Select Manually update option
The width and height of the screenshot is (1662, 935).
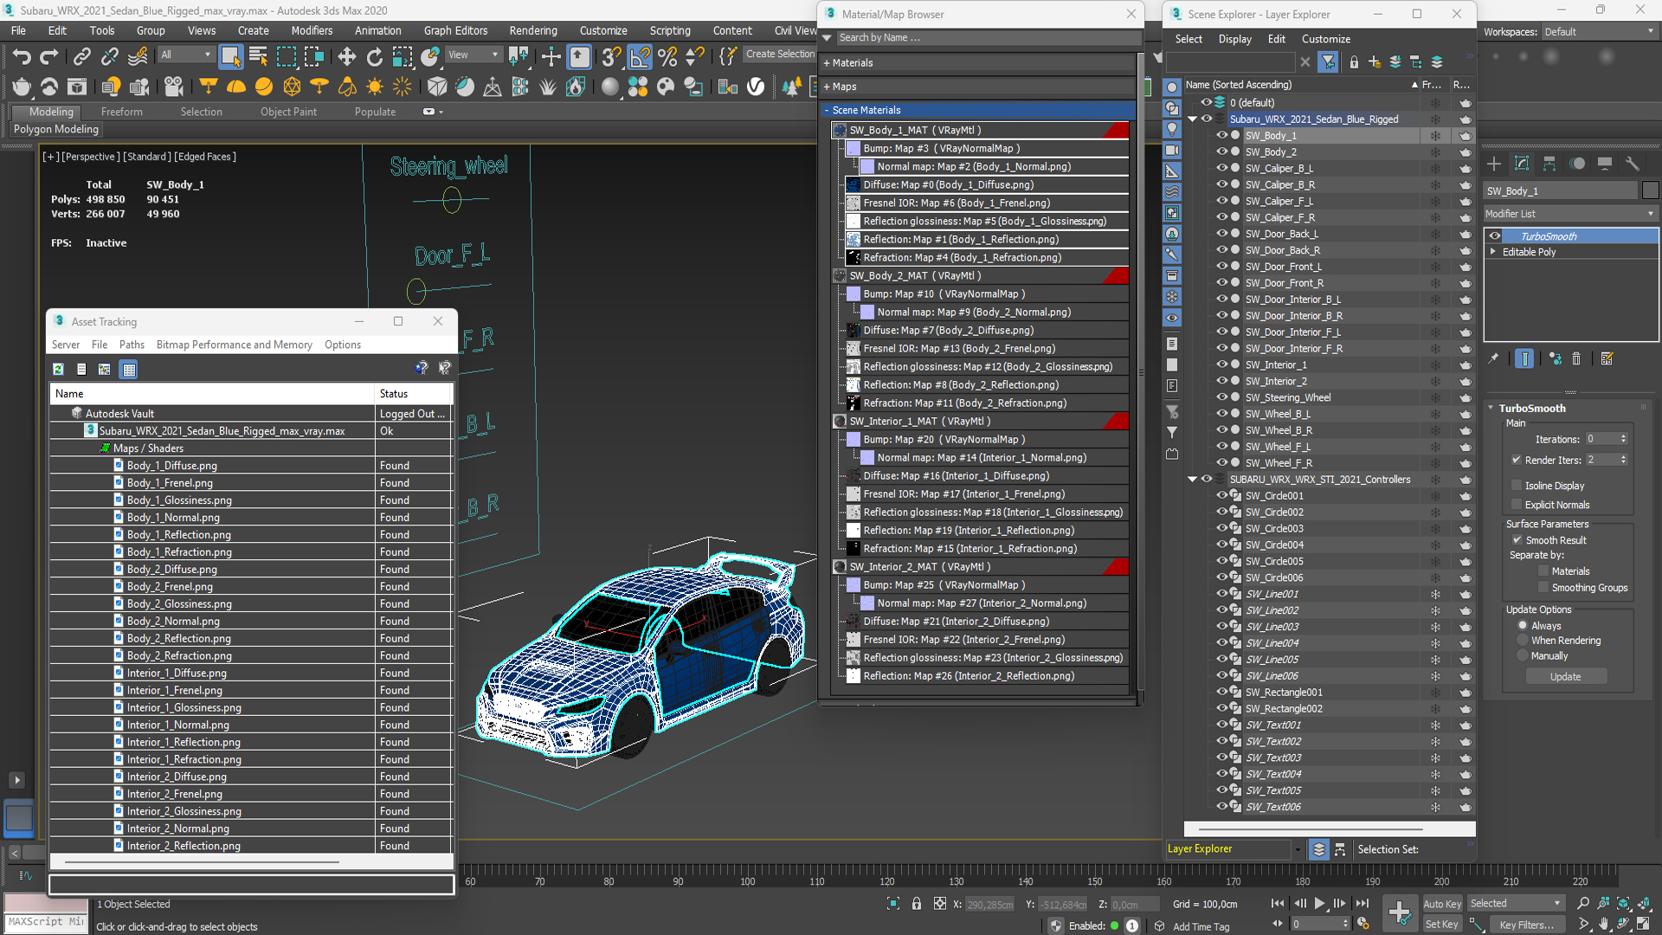pos(1523,656)
